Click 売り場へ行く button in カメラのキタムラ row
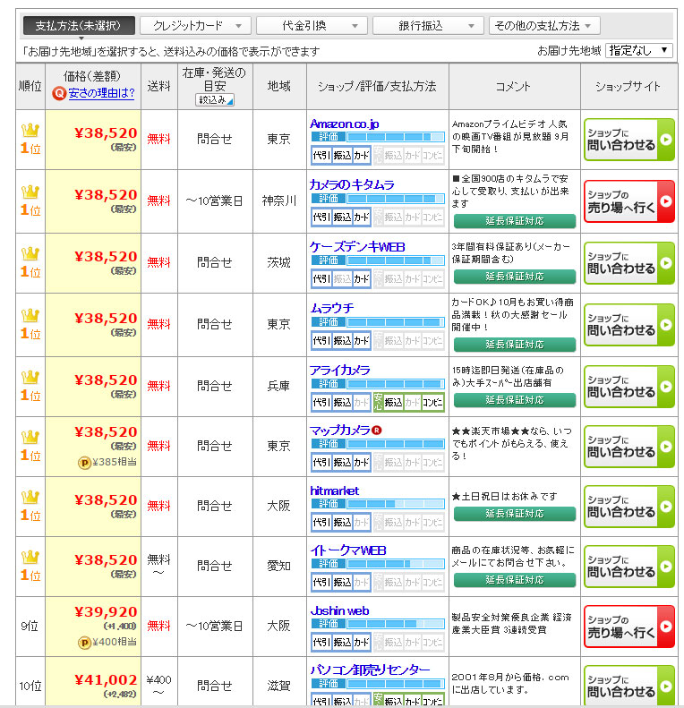This screenshot has height=708, width=684. click(x=629, y=201)
